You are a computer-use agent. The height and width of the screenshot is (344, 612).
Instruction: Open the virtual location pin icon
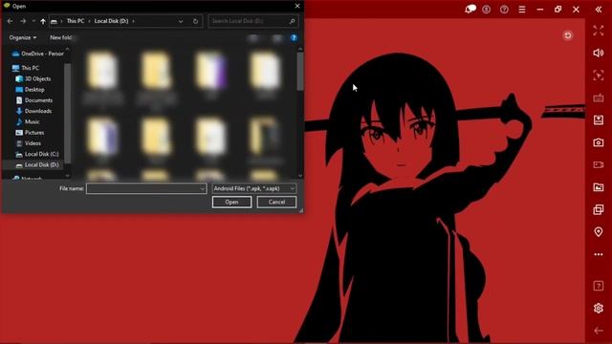click(x=599, y=232)
